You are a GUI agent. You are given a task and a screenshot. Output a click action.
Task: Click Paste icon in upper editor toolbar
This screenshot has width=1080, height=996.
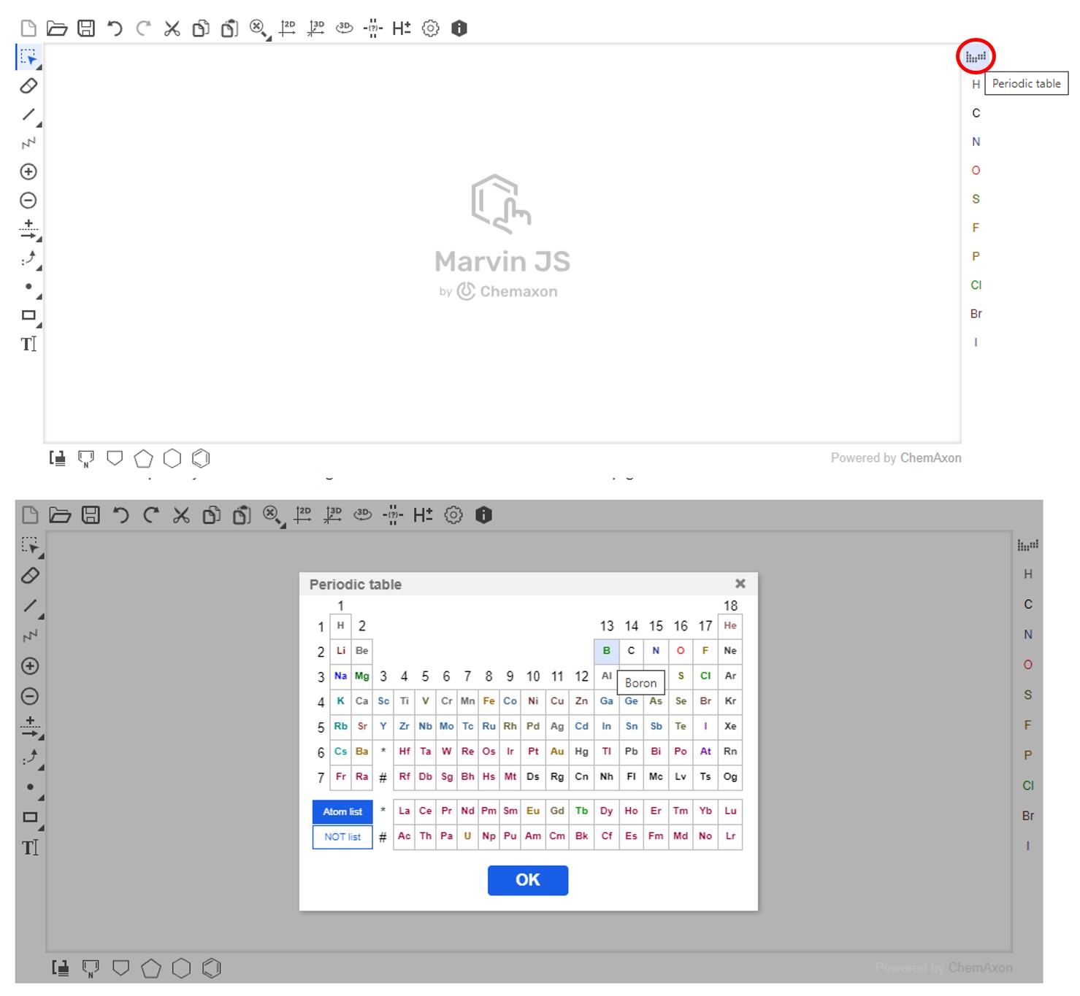pyautogui.click(x=229, y=28)
